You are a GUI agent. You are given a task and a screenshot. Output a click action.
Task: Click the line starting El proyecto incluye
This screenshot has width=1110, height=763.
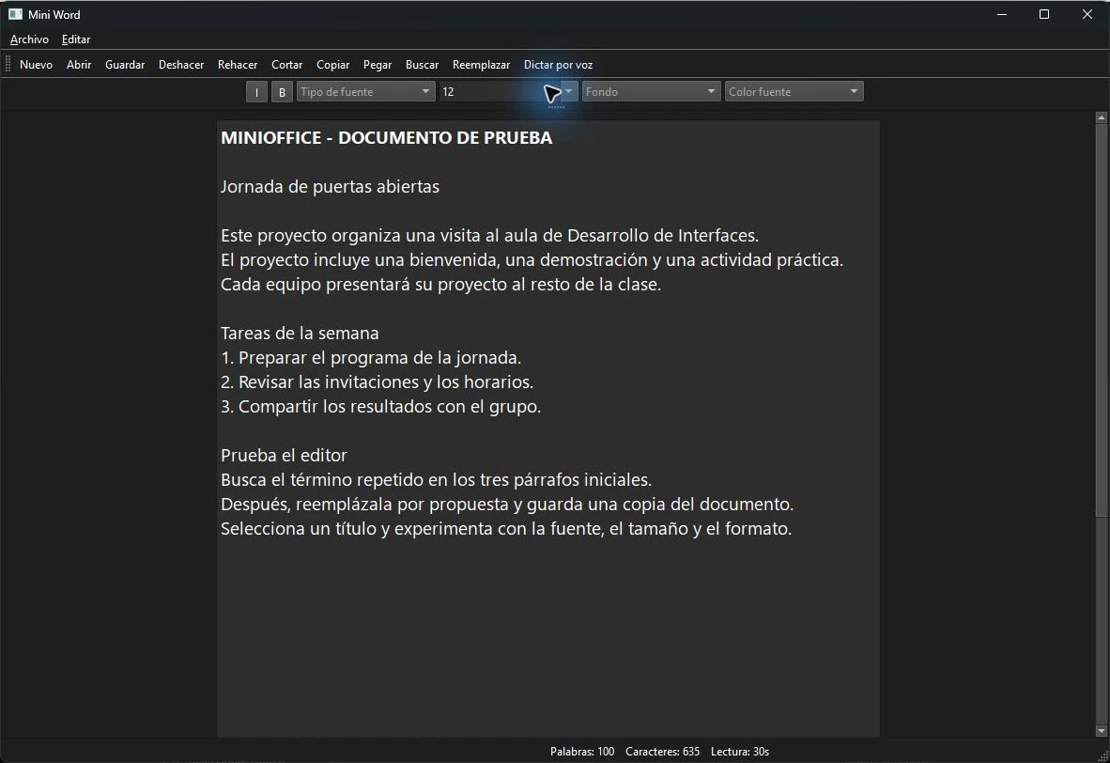(x=532, y=260)
